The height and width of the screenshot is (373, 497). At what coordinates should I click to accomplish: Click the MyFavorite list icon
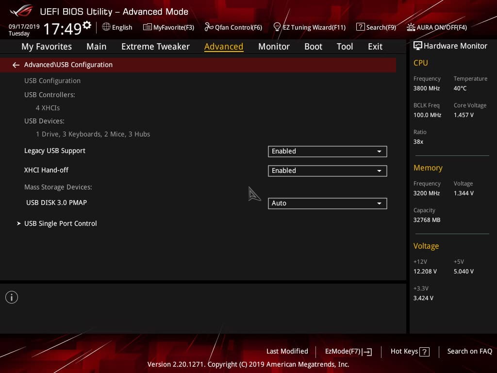tap(147, 27)
